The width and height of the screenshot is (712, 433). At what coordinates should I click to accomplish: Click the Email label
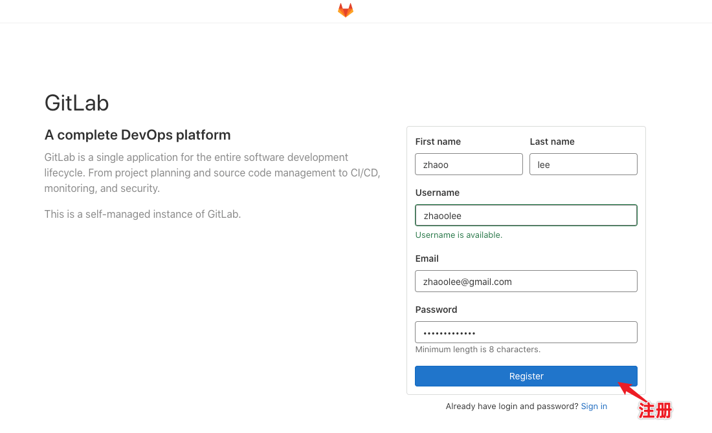pos(427,259)
